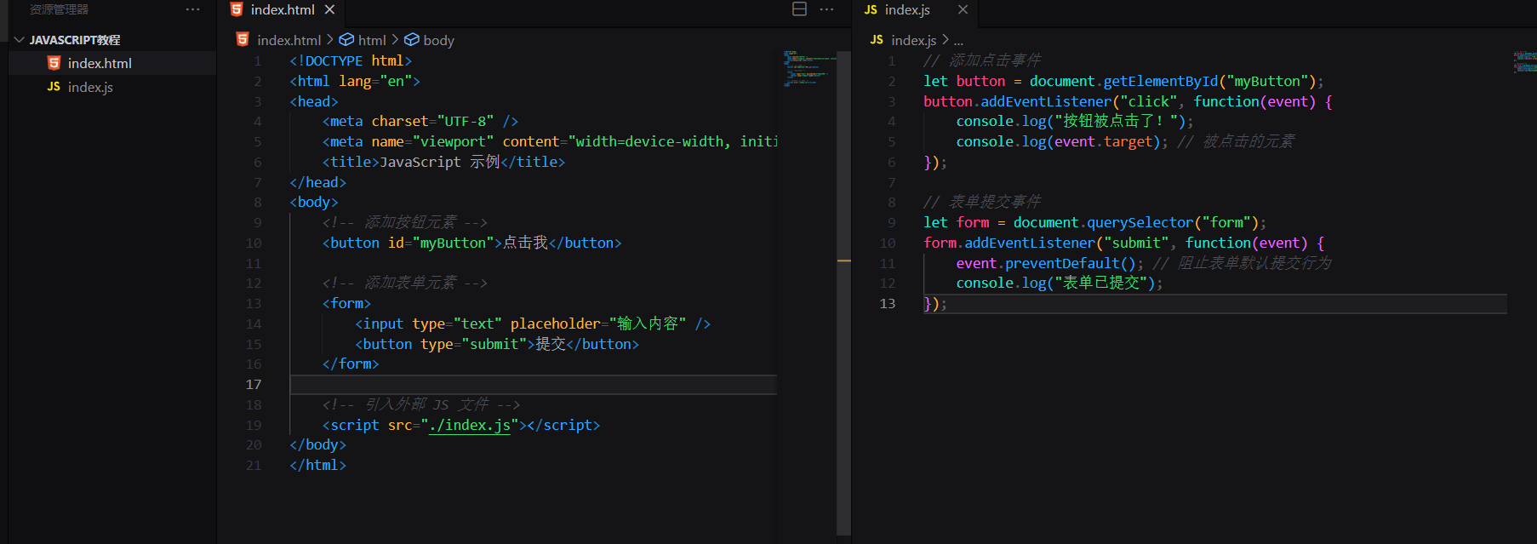1537x544 pixels.
Task: Click the JavaScript 示例 title text
Action: (x=440, y=162)
